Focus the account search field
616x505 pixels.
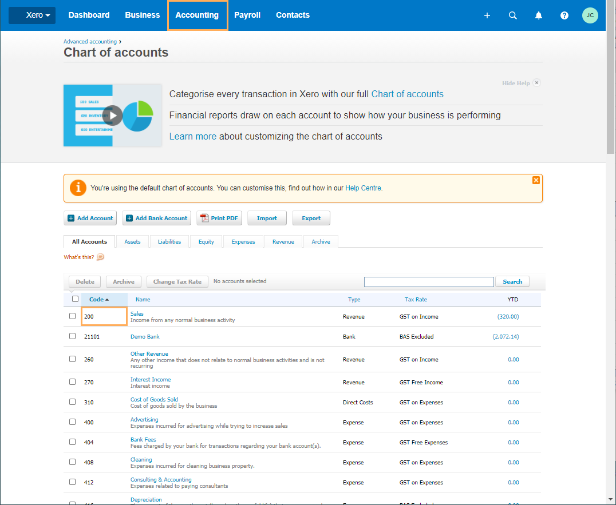click(x=429, y=282)
